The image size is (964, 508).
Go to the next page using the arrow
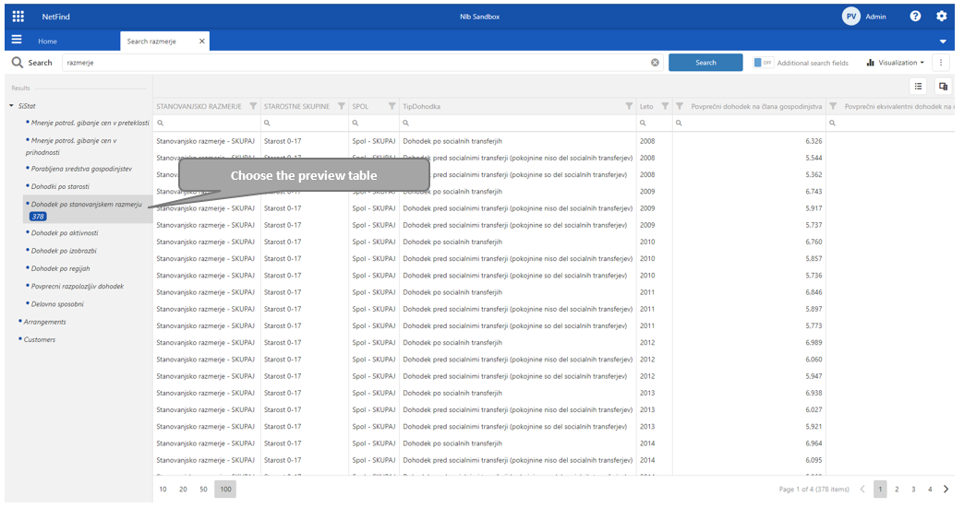946,489
